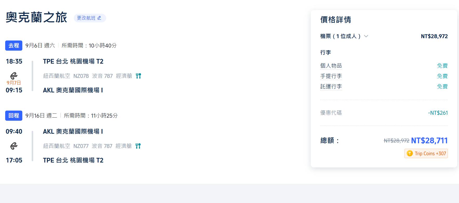Select the 去程 outbound flight tag
The width and height of the screenshot is (459, 203).
[x=14, y=45]
